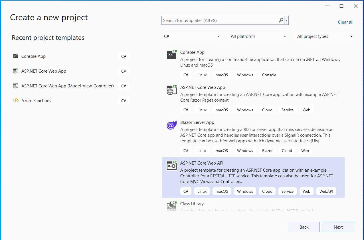
Task: Click the Azure Functions lightning icon
Action: (15, 100)
